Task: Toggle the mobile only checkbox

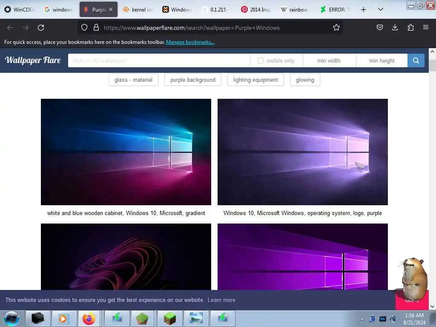Action: [x=260, y=60]
